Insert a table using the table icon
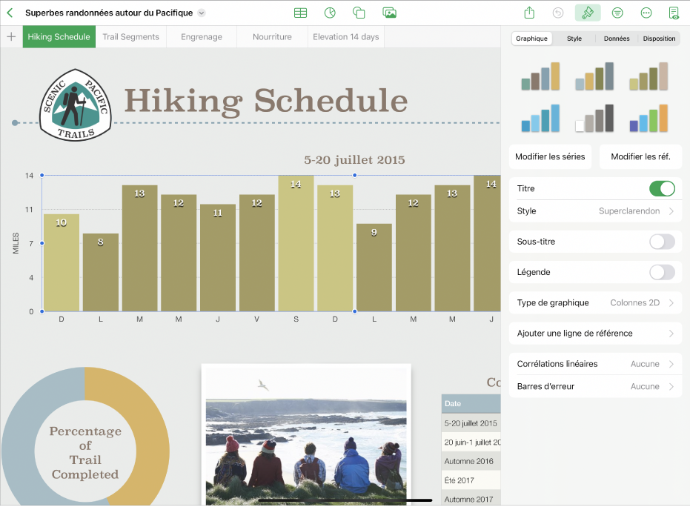The image size is (690, 507). pyautogui.click(x=301, y=13)
